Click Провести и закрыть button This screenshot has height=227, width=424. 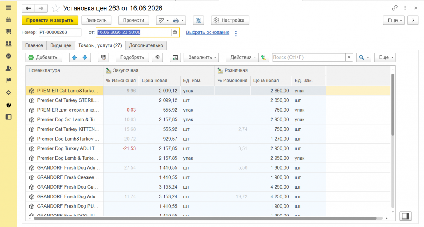(x=50, y=20)
